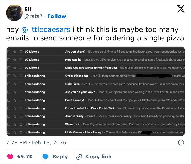Open 'Order Loaded Into Pizza Portal(TM)' email

109,108
